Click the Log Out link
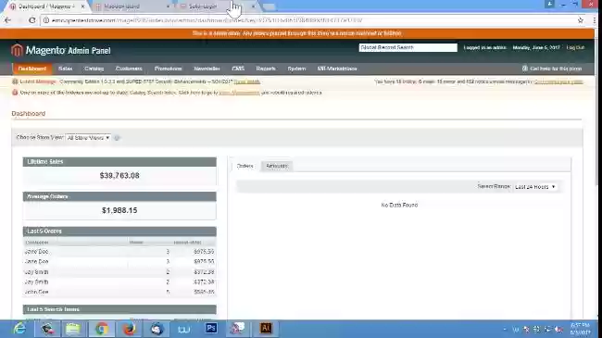This screenshot has height=338, width=602. (x=575, y=47)
